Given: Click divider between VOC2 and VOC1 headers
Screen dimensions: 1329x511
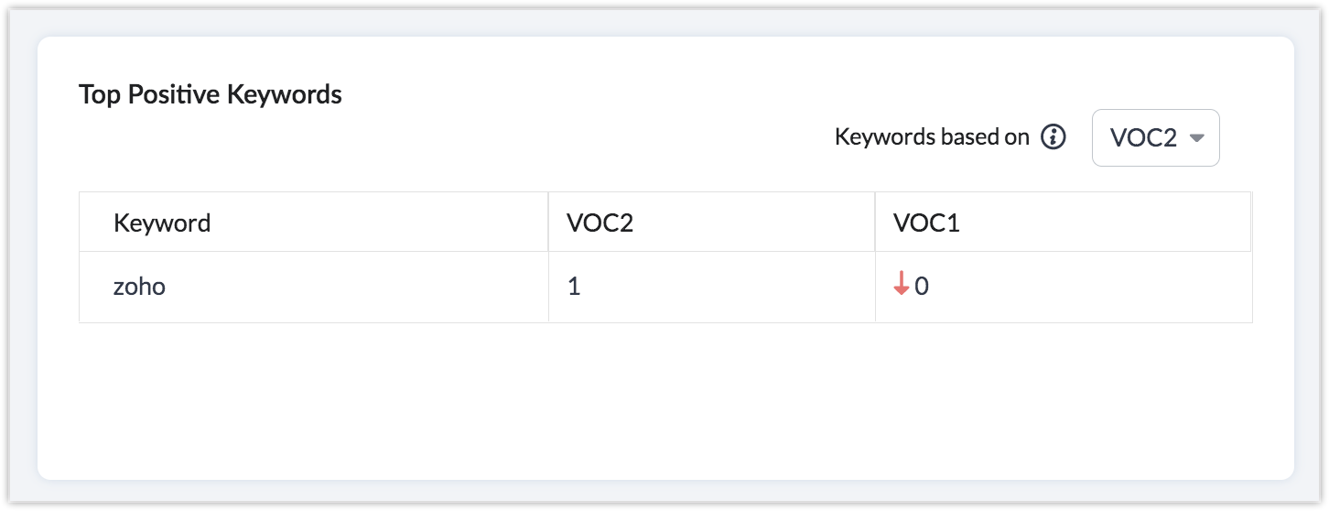Looking at the screenshot, I should (875, 223).
